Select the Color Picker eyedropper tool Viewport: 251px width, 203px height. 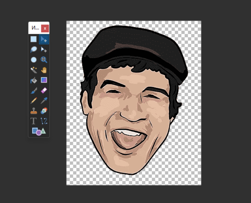coord(44,100)
